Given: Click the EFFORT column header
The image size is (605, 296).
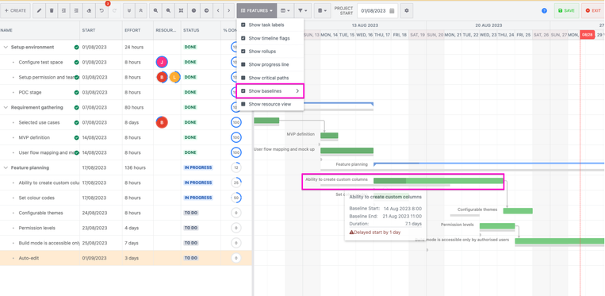Looking at the screenshot, I should click(138, 30).
